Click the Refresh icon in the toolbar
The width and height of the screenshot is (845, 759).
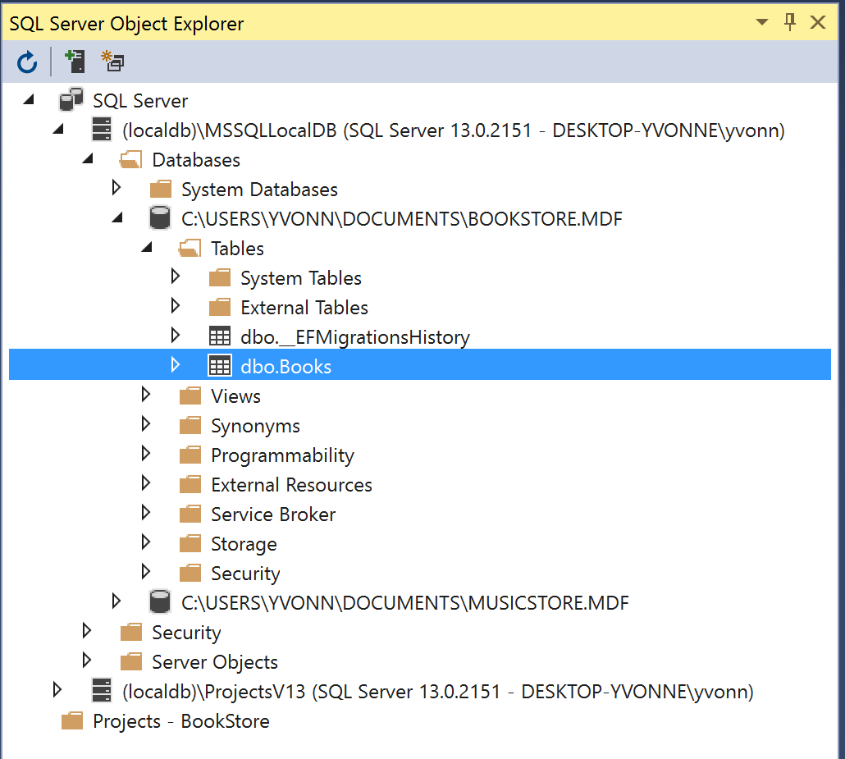click(x=26, y=62)
